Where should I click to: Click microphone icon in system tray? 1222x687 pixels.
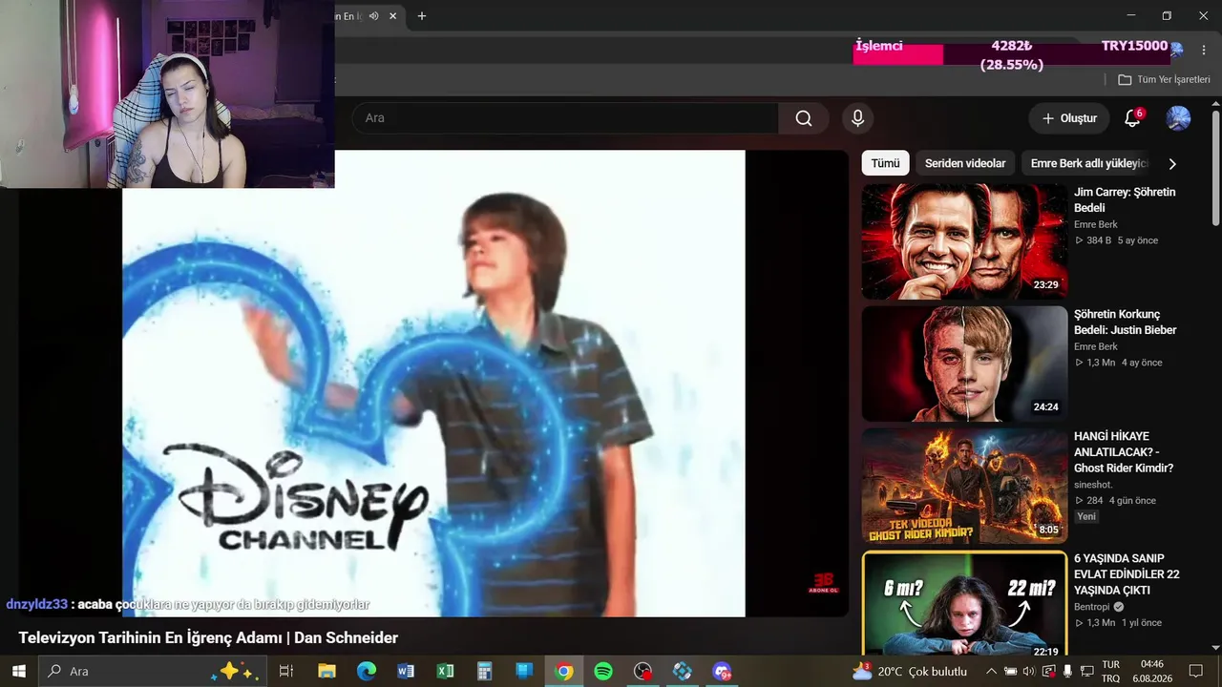(1067, 671)
